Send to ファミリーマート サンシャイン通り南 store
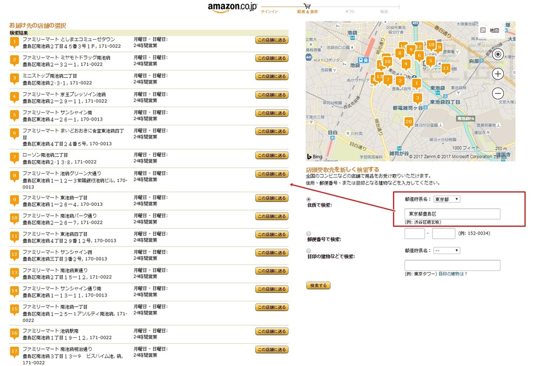The height and width of the screenshot is (366, 556). click(271, 289)
